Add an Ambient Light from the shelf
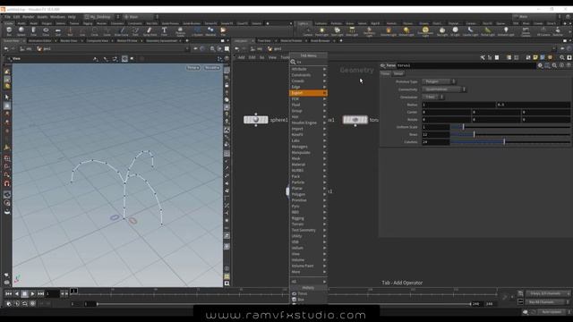 (506, 32)
